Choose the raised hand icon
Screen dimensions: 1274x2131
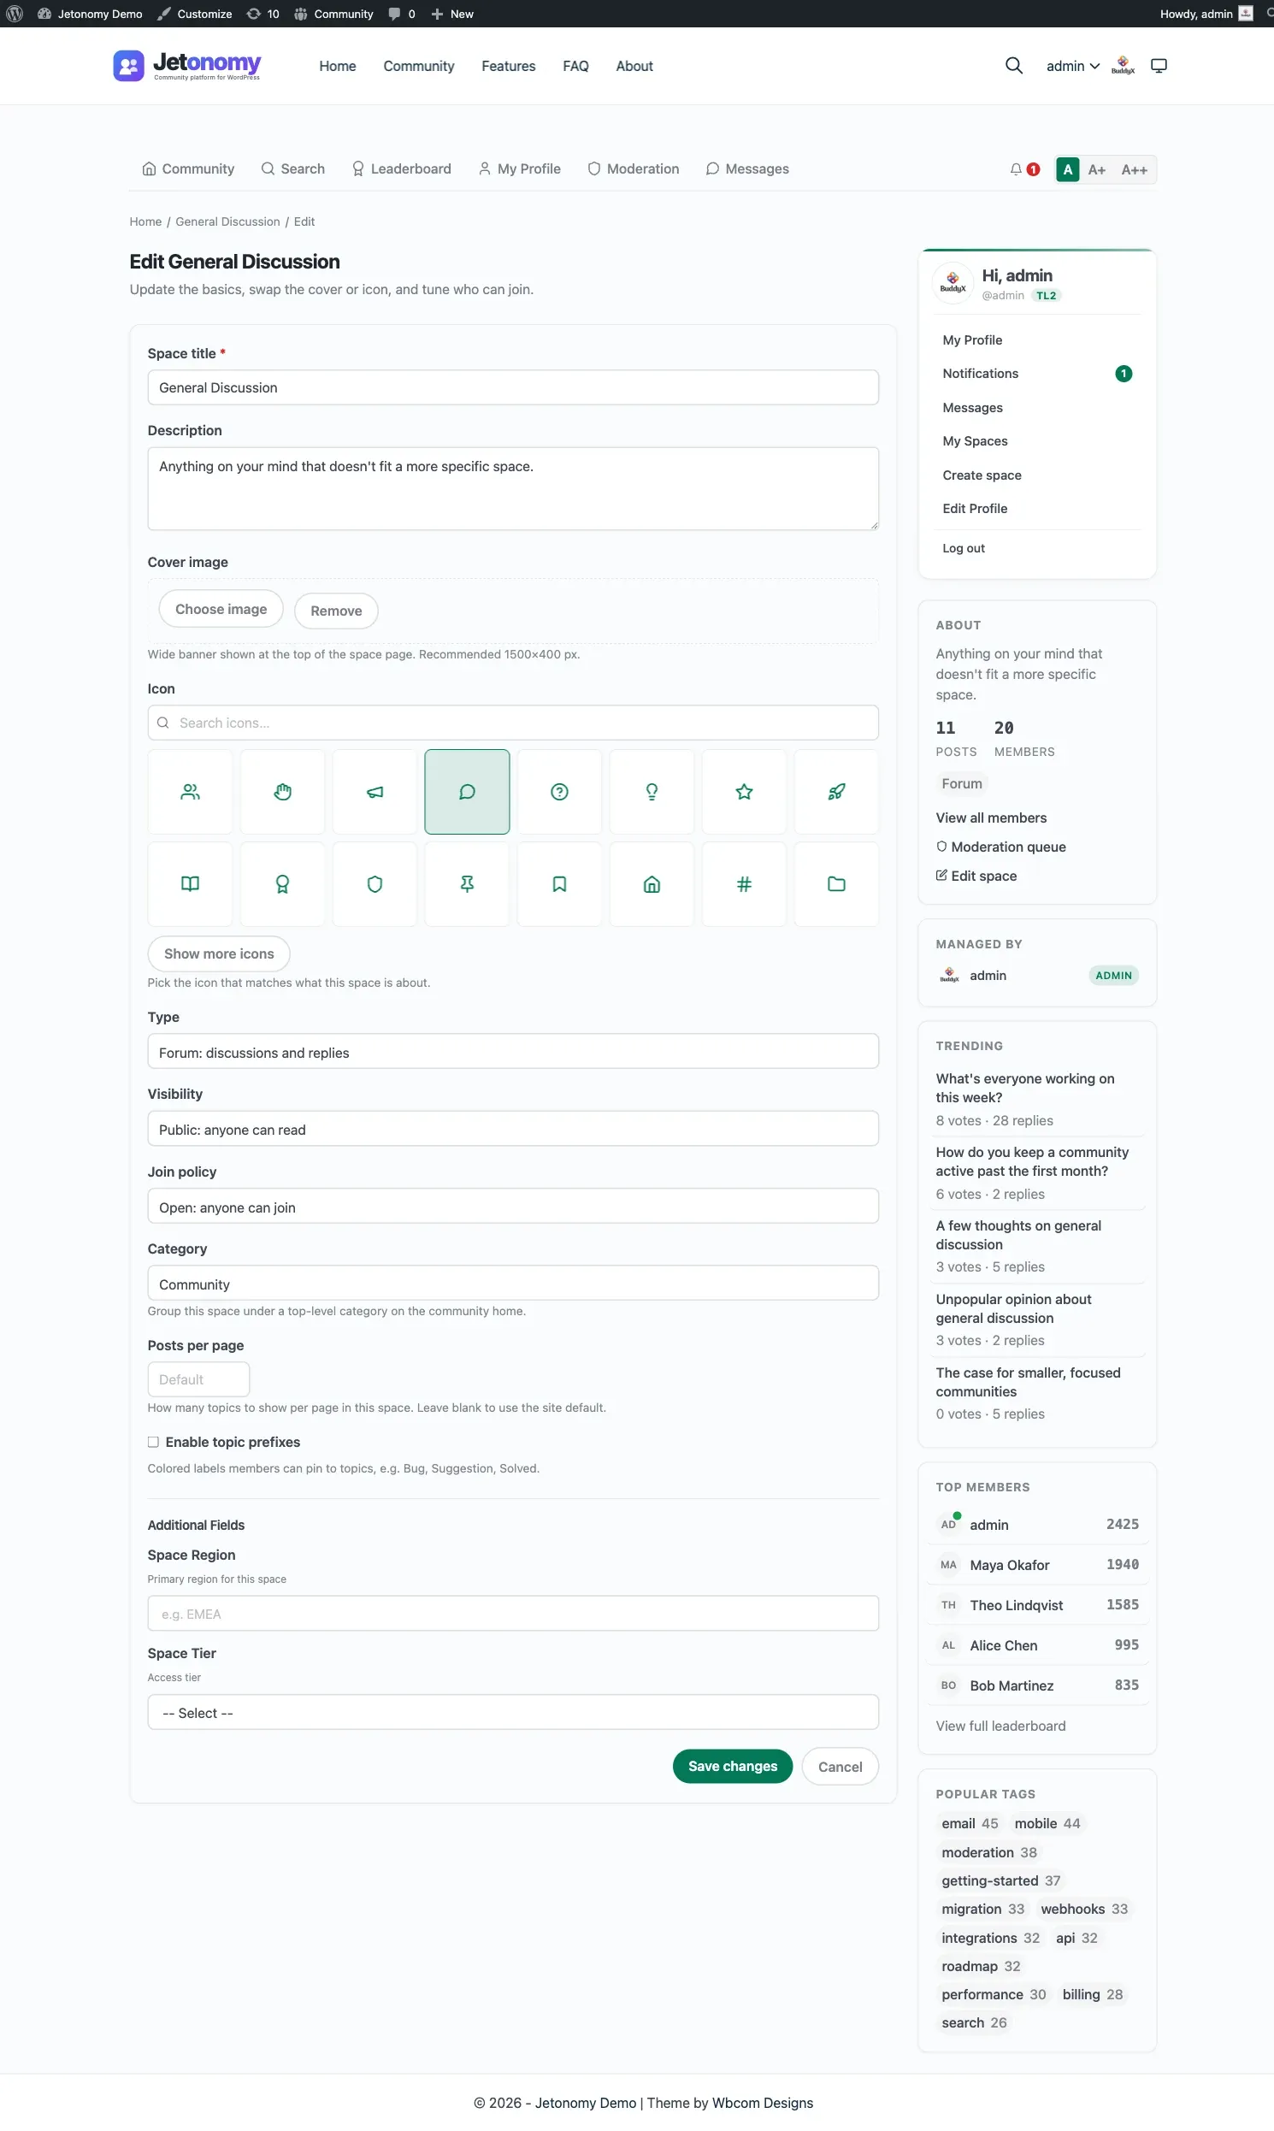282,792
